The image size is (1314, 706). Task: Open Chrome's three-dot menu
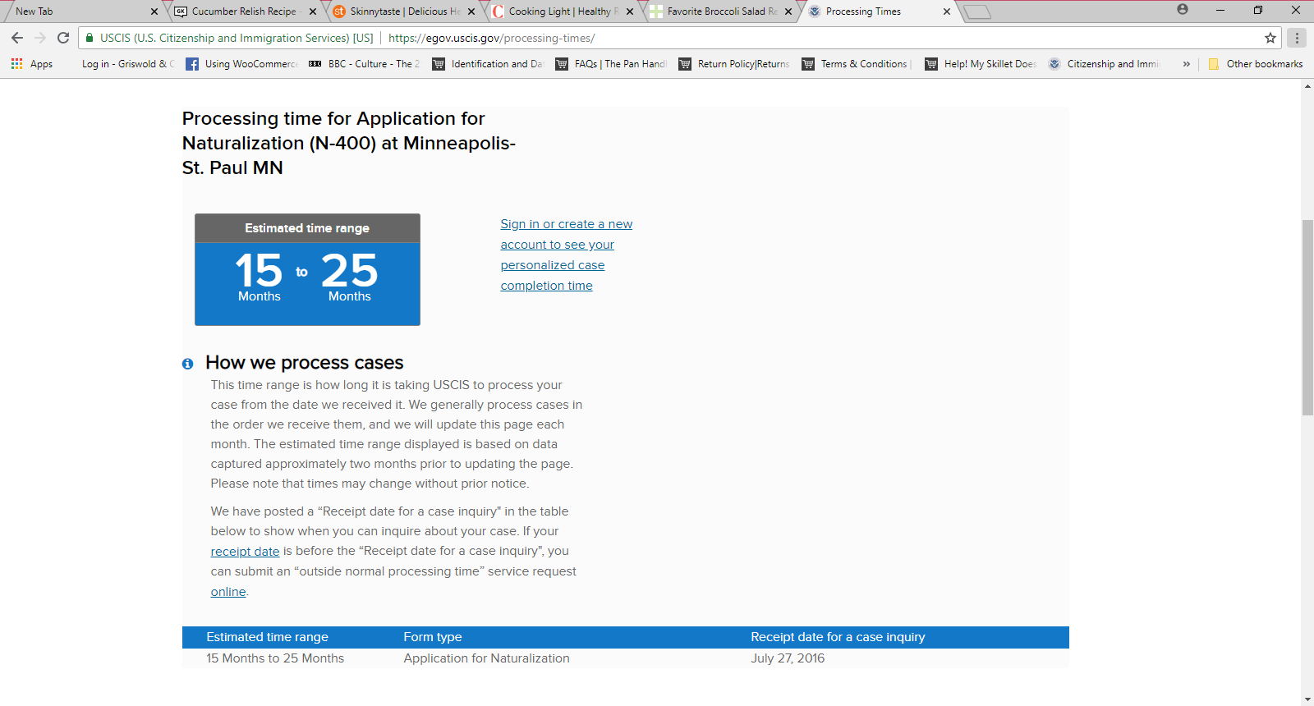click(x=1297, y=38)
